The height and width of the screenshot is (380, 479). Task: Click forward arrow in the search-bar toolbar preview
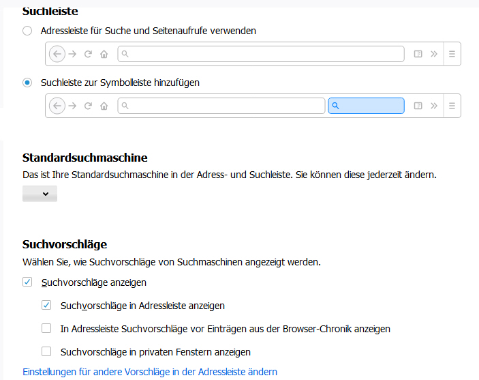[72, 106]
